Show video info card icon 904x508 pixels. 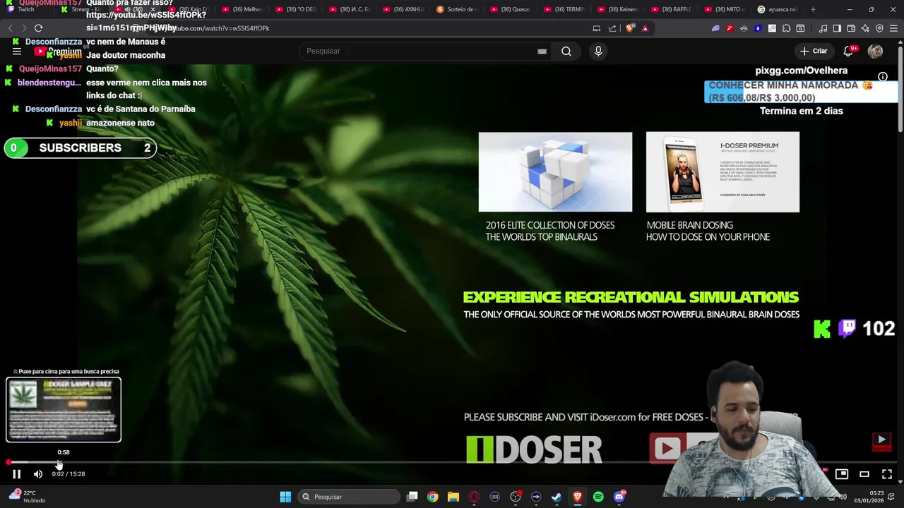pos(883,76)
